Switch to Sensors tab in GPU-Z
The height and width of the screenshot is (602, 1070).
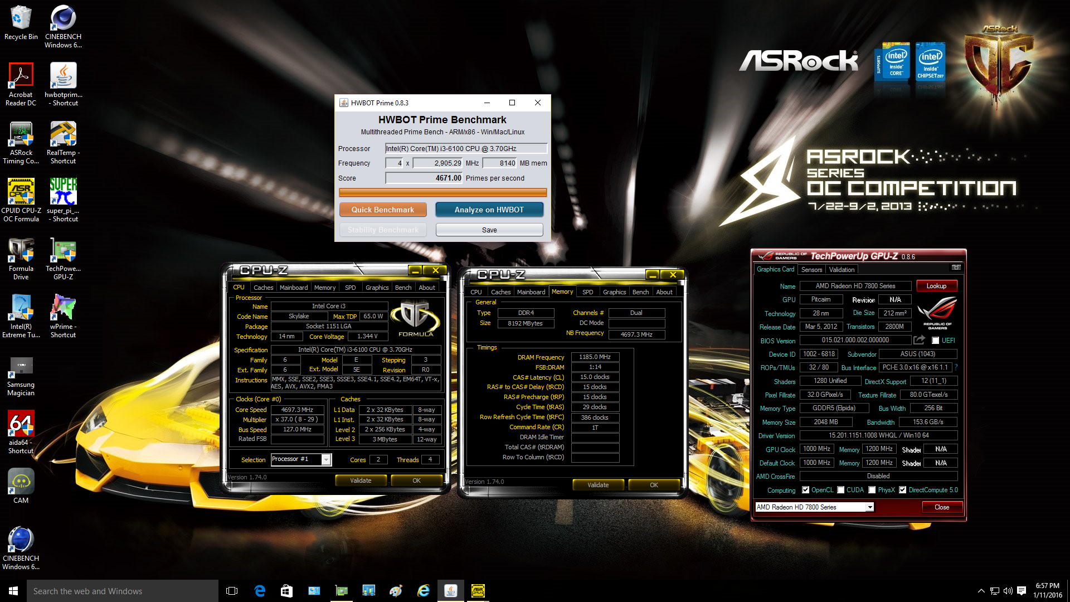[x=811, y=270]
